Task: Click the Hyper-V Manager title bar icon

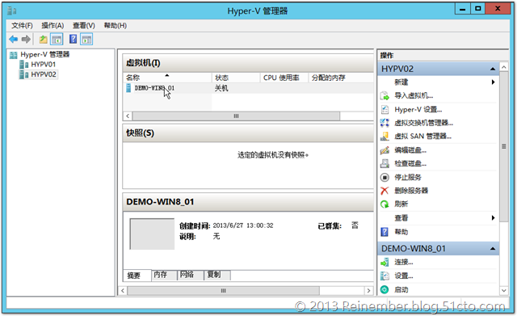Action: coord(12,11)
